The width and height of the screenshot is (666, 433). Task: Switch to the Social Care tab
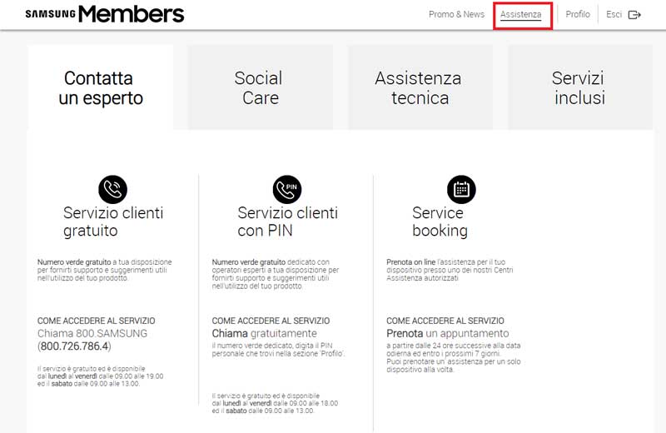tap(261, 87)
